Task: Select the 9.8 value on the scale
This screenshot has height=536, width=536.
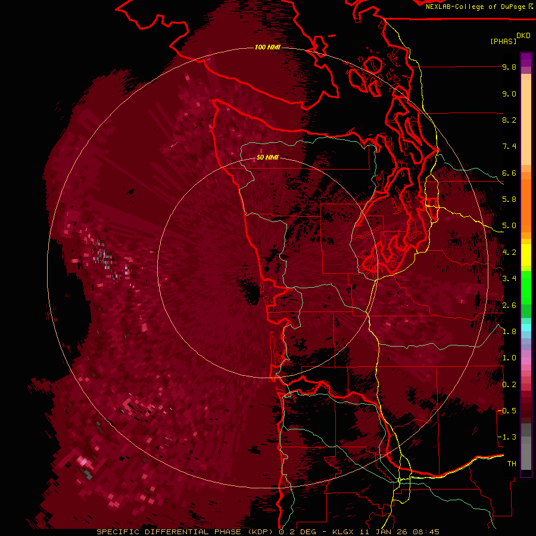Action: click(x=509, y=67)
